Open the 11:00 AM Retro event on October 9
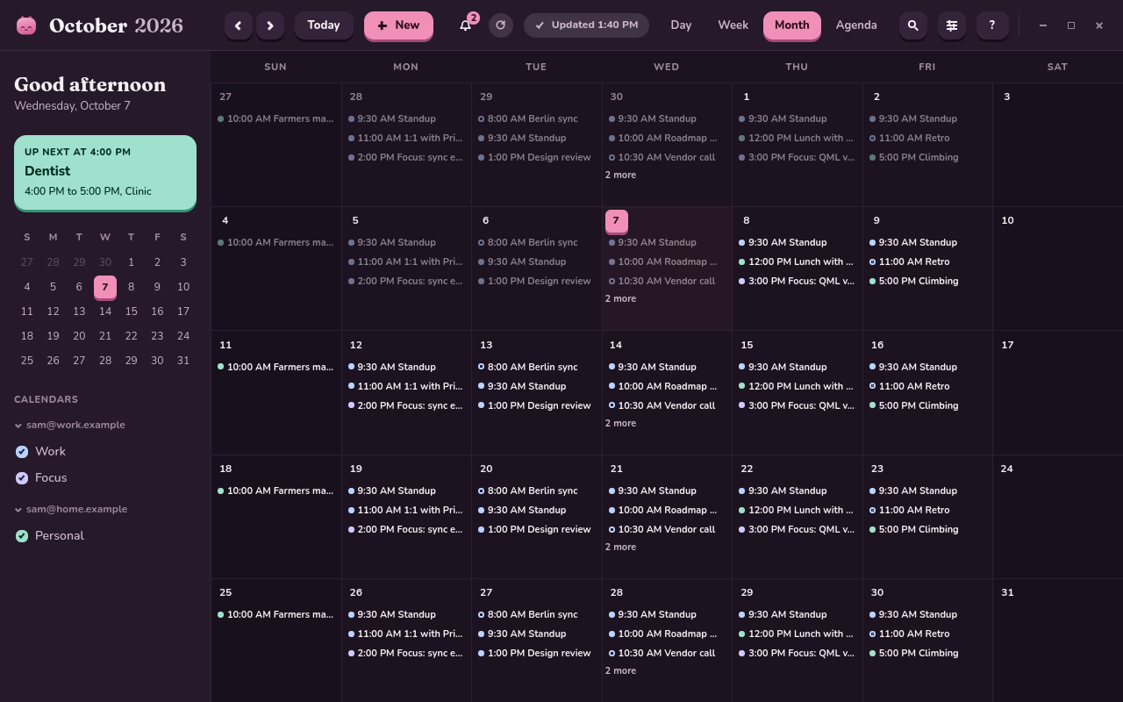The image size is (1123, 702). (x=928, y=261)
